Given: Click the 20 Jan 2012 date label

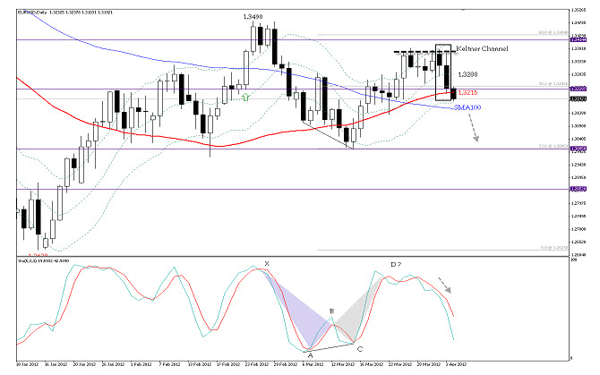Looking at the screenshot, I should [84, 364].
